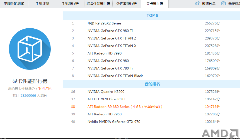Select highlighted ATI Radeon R9 380 Series row
240x139 pixels.
tap(152, 107)
